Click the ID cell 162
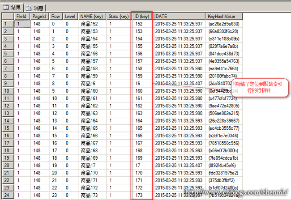Viewport: 291px width, 200px height. tap(142, 106)
